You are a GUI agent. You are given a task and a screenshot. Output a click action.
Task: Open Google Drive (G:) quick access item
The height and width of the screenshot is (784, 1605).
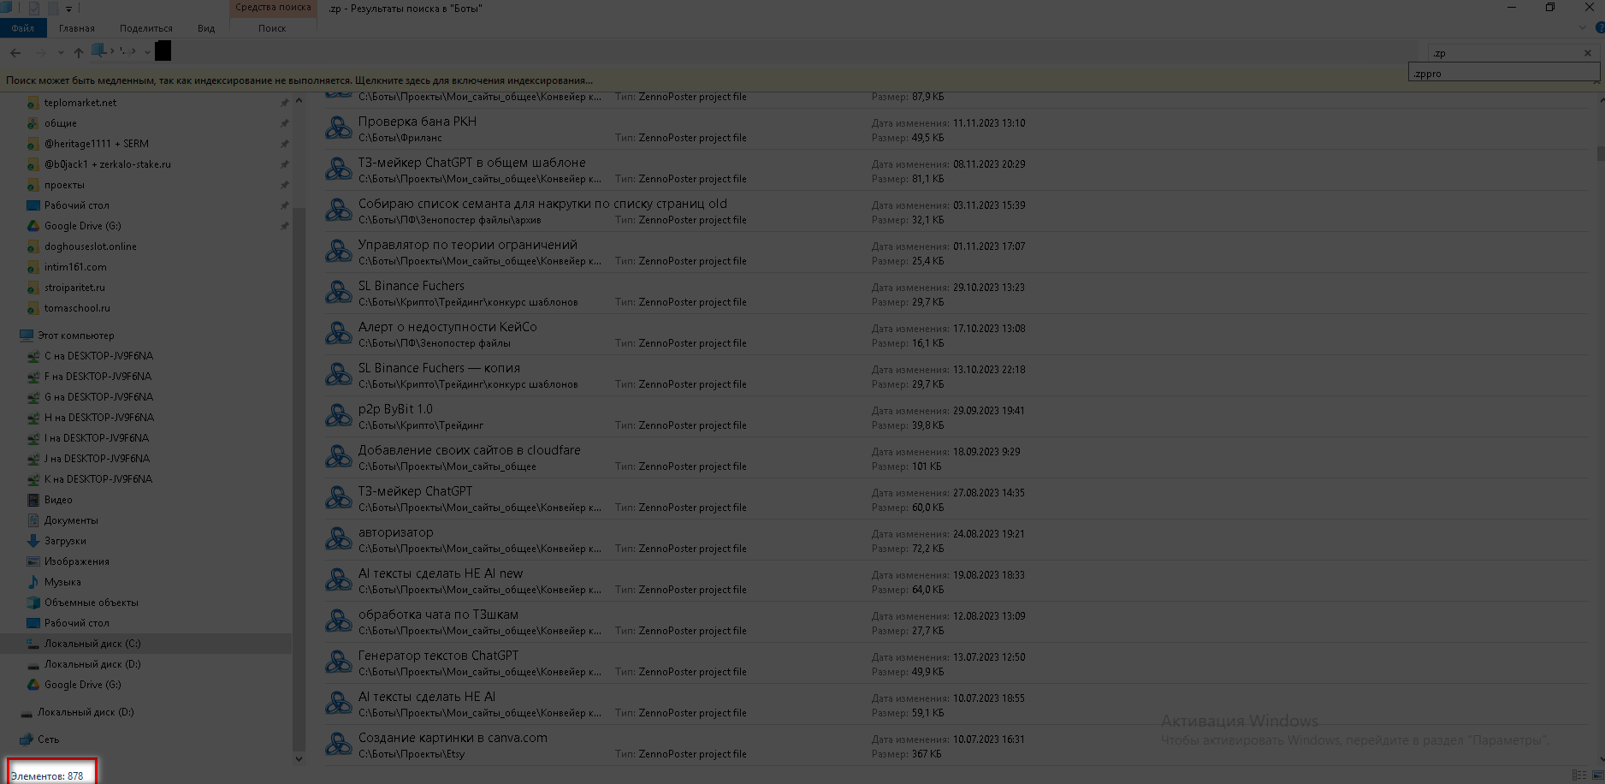(82, 226)
